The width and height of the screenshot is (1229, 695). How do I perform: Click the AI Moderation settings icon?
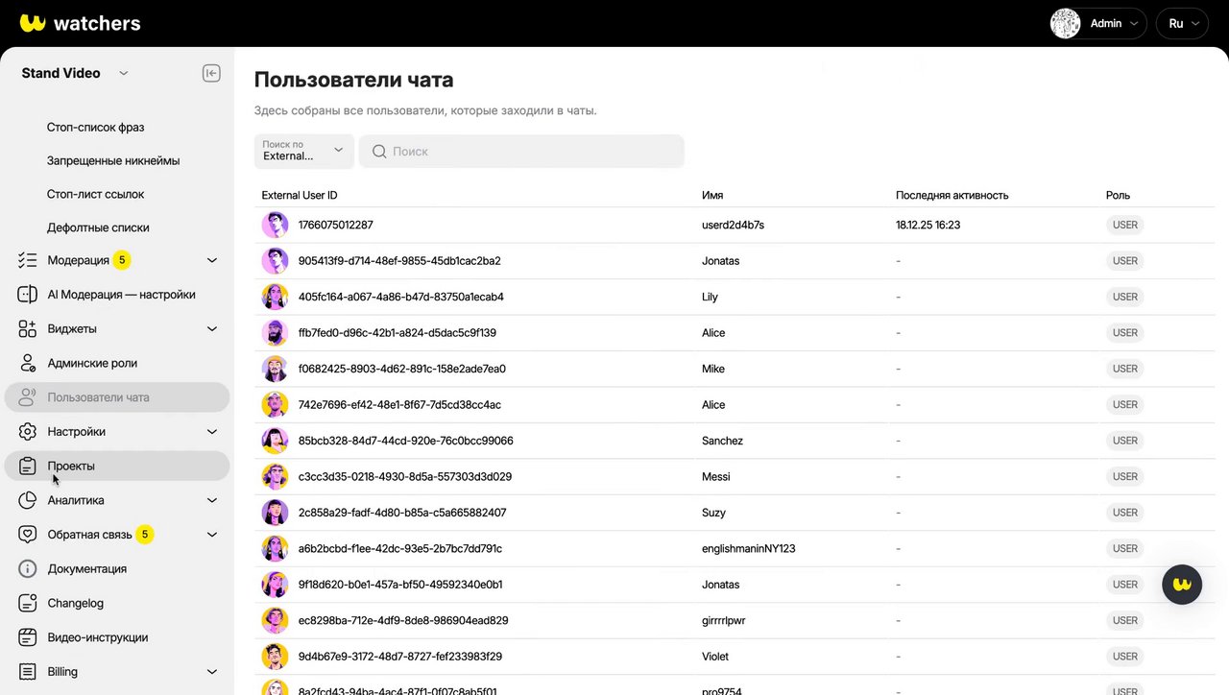tap(28, 295)
